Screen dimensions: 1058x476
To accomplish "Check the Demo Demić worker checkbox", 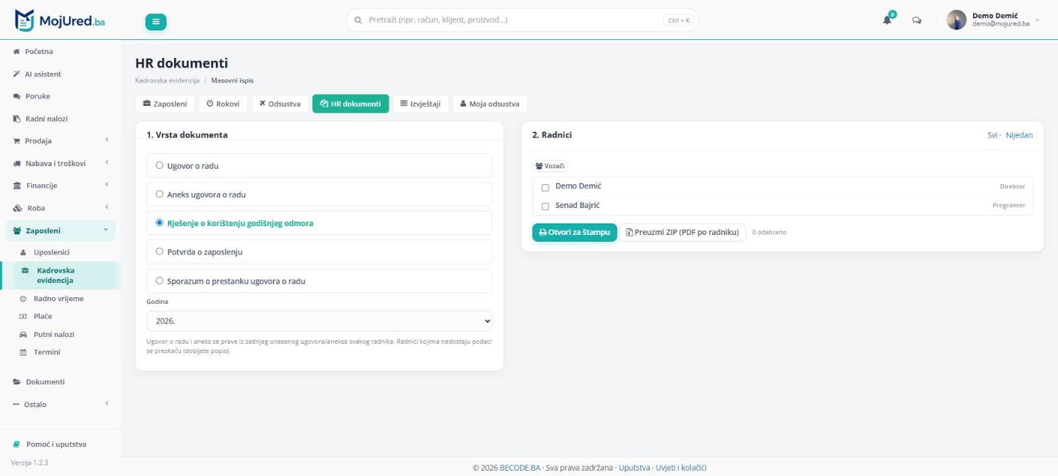I will coord(545,188).
